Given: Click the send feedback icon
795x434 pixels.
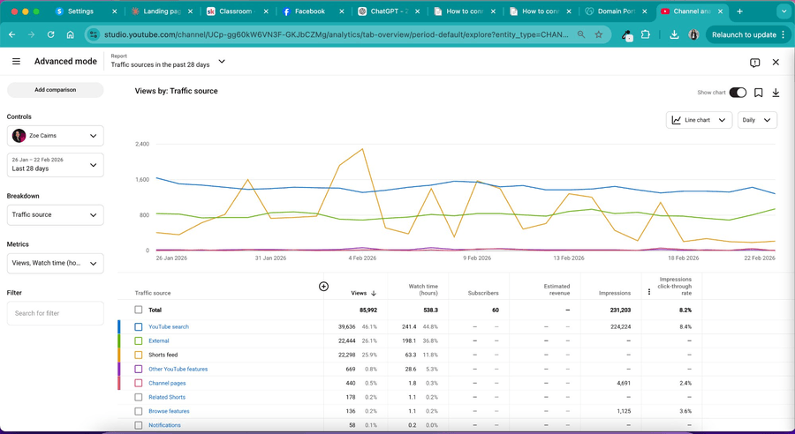Looking at the screenshot, I should click(754, 63).
